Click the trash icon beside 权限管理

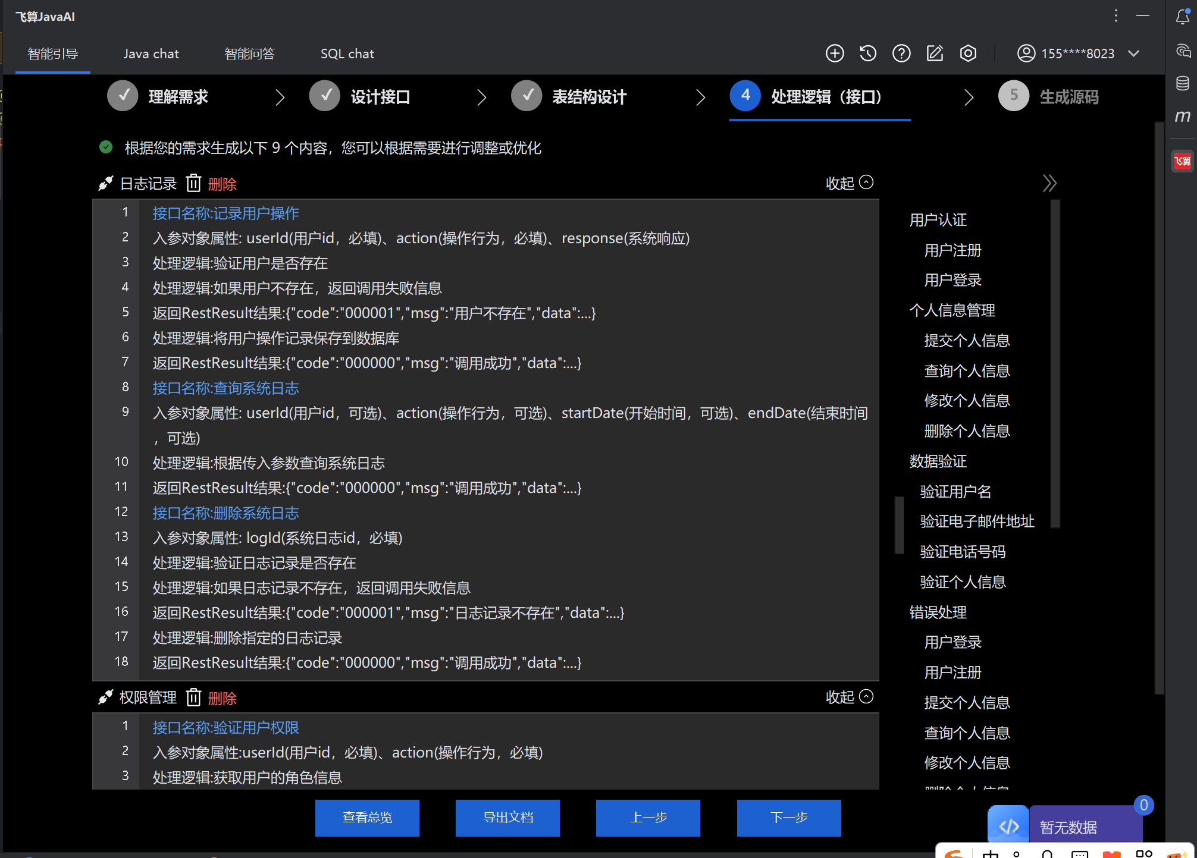(x=193, y=697)
